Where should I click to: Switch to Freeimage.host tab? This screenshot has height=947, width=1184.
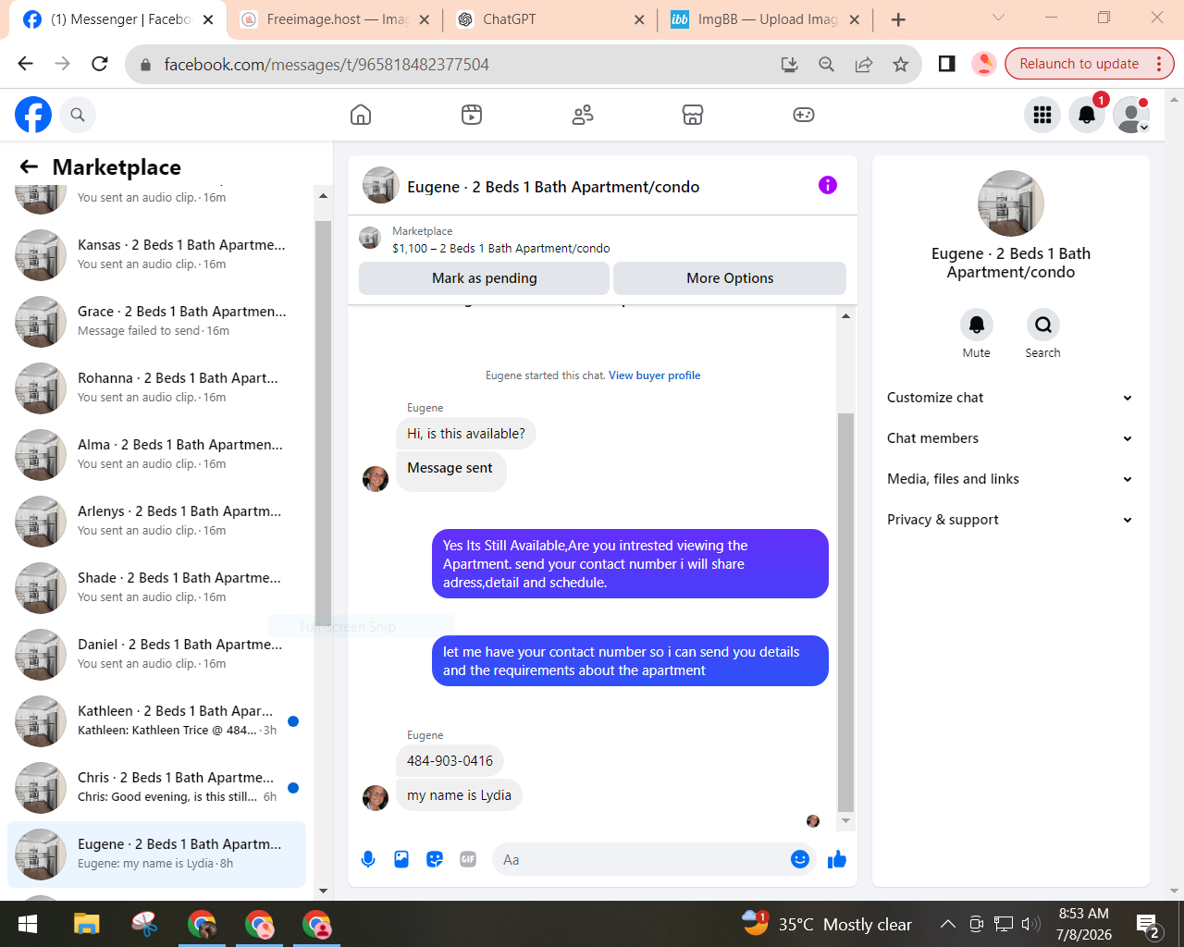[x=335, y=19]
